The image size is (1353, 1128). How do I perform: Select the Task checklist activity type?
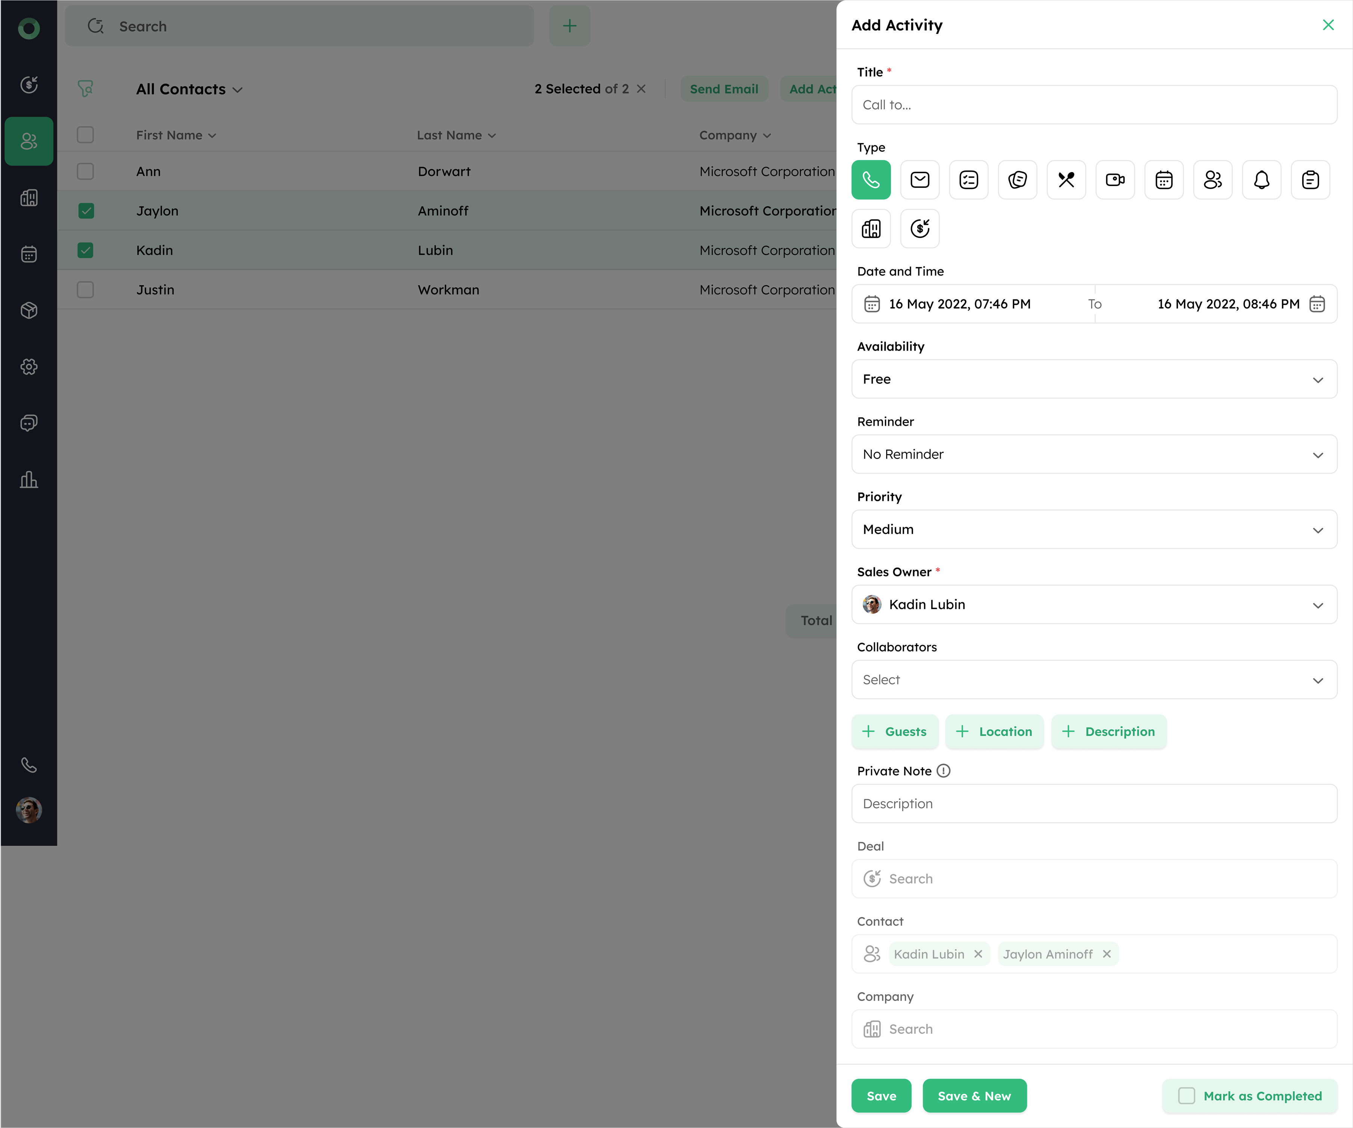coord(968,180)
